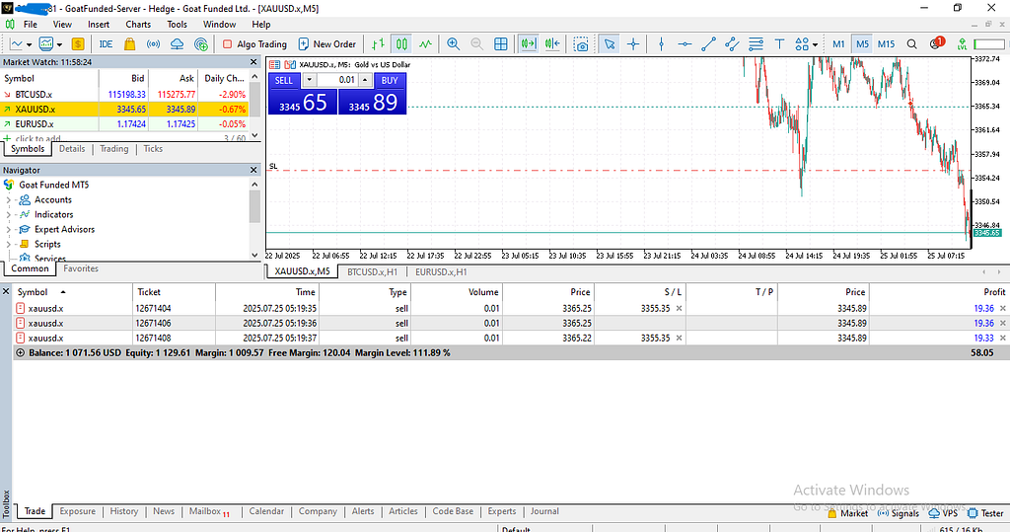Image resolution: width=1010 pixels, height=532 pixels.
Task: Increase volume with the up arrow
Action: click(365, 80)
